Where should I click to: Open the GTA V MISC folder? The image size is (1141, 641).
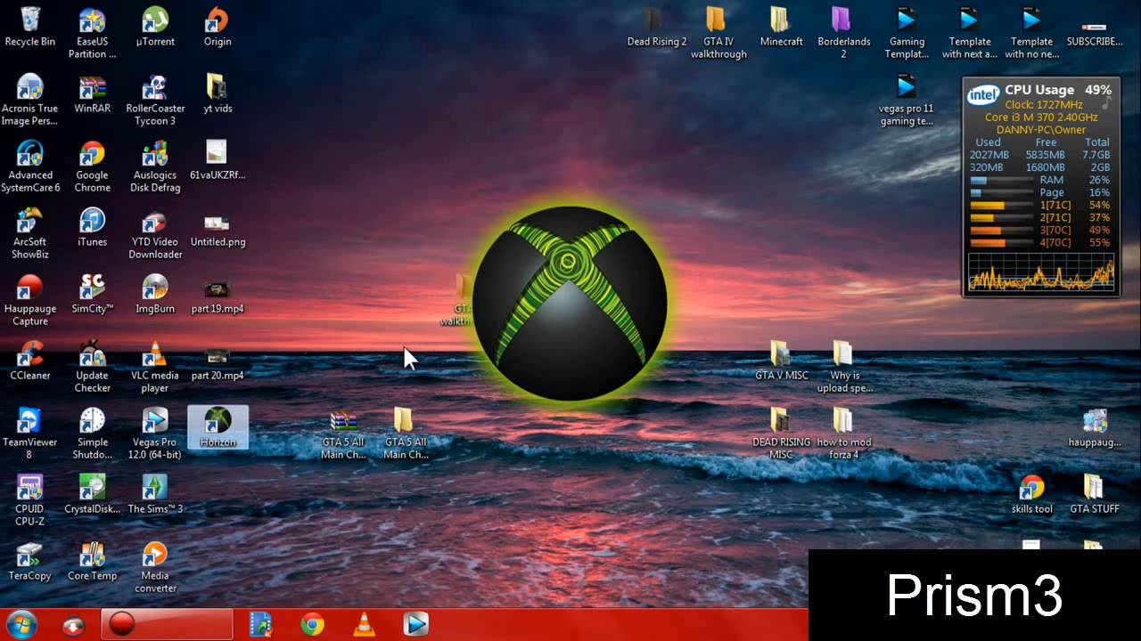(x=781, y=361)
